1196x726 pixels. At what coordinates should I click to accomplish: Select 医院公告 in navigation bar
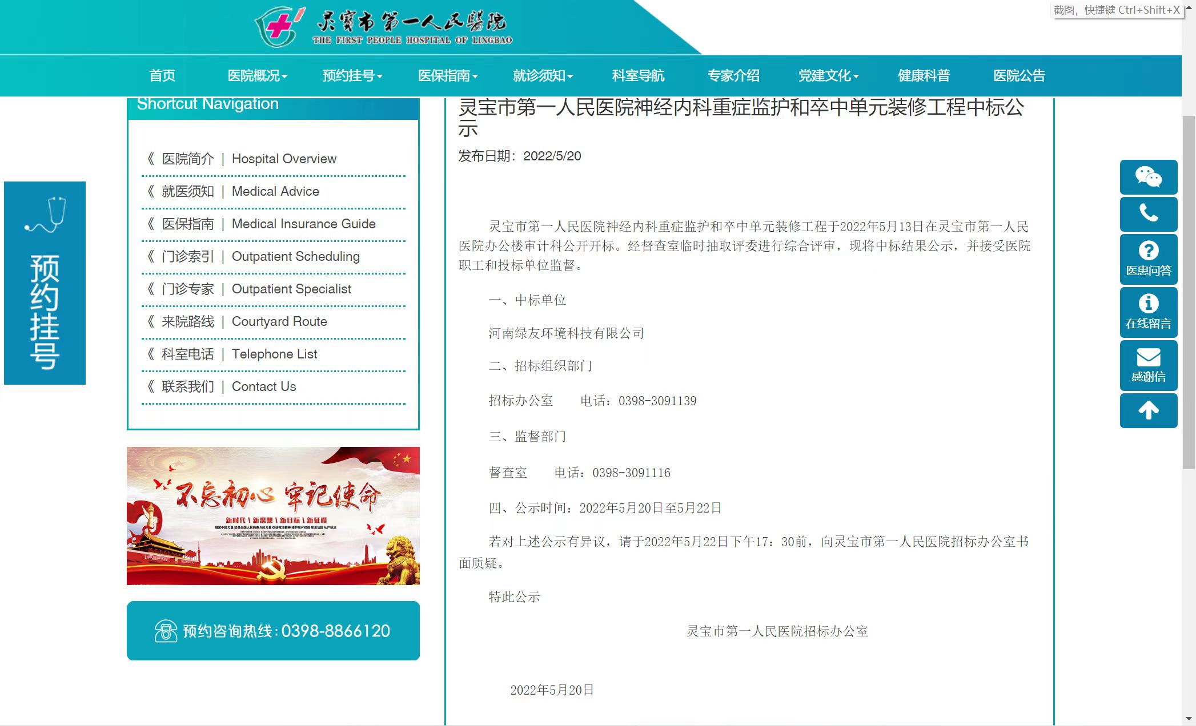click(x=1019, y=75)
